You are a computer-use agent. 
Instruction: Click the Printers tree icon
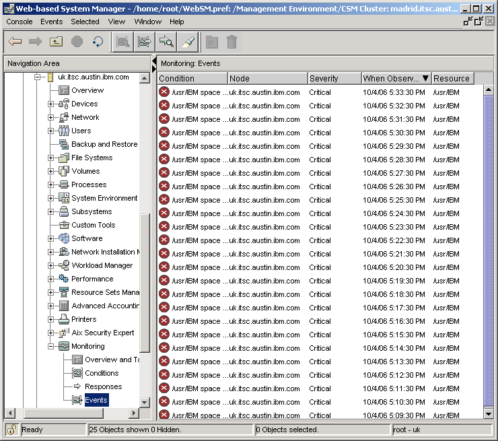[x=63, y=319]
